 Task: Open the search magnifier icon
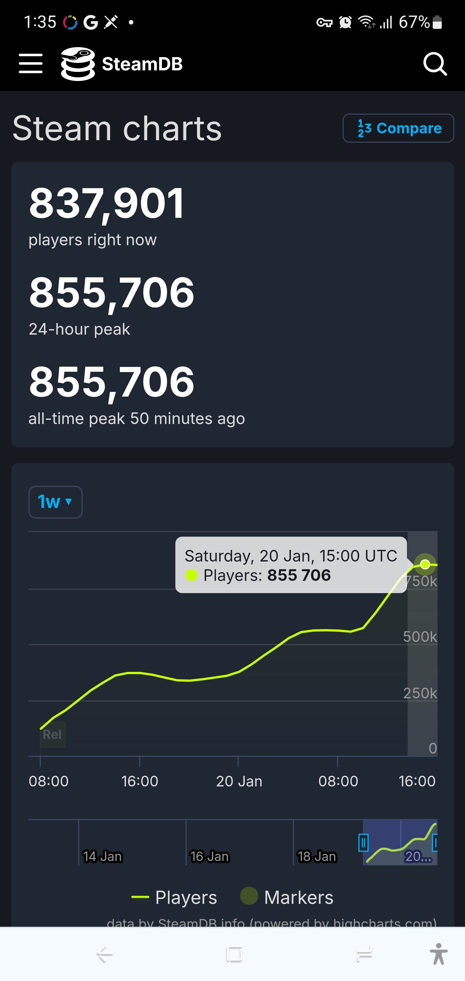point(435,64)
